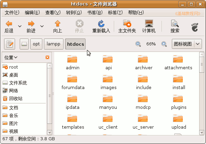This screenshot has width=206, height=144.
Task: Select the ipdata folder icon
Action: pyautogui.click(x=72, y=99)
